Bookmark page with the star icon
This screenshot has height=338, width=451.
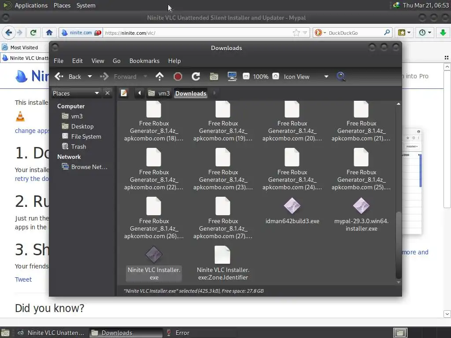coord(296,33)
